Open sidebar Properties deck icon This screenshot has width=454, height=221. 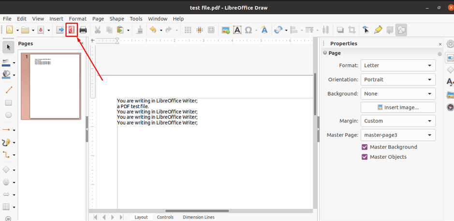click(x=450, y=58)
